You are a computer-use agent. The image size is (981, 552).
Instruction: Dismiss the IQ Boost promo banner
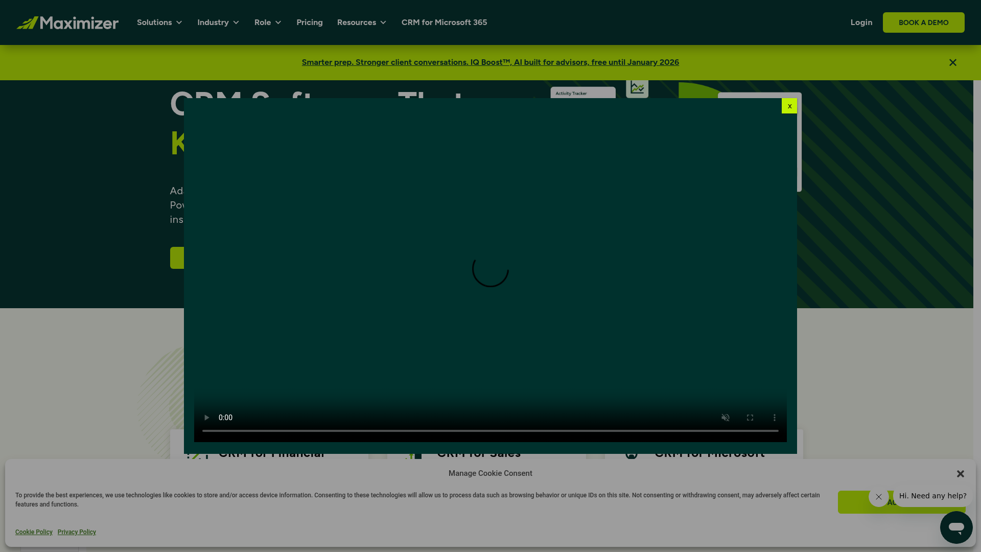(x=952, y=62)
